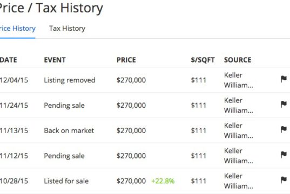Open Keller William source for 10/28/15 row

pos(238,181)
